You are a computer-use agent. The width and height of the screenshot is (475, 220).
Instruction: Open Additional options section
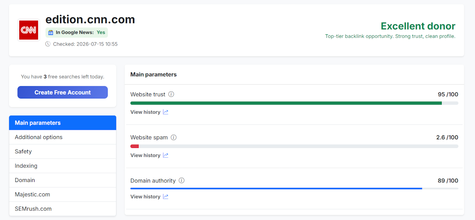coord(63,137)
